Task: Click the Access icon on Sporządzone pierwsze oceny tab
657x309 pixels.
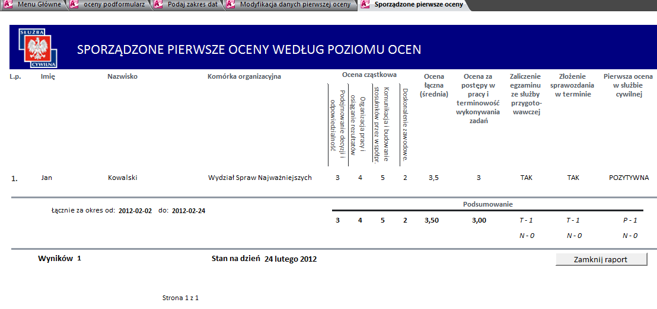Action: coord(365,5)
